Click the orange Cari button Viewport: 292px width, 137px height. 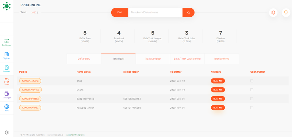[x=120, y=12]
